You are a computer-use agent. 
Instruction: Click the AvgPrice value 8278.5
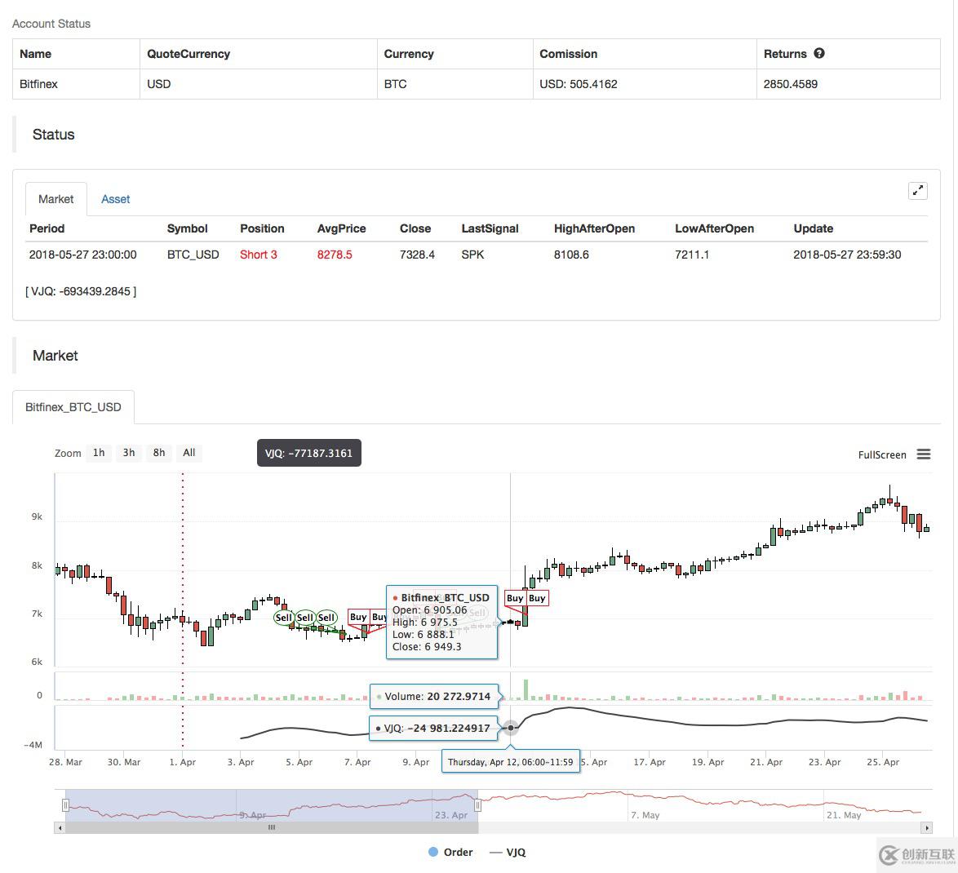point(335,255)
